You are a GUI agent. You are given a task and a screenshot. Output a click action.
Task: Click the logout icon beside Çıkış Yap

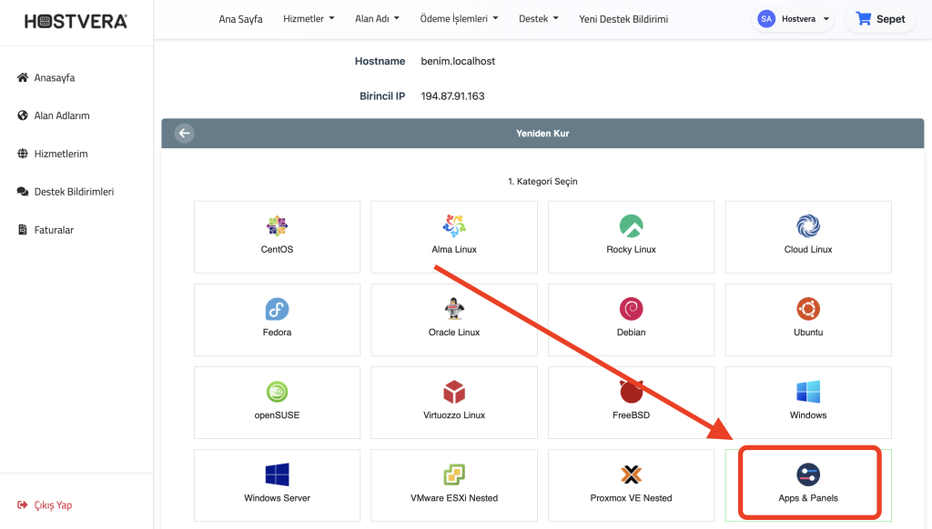[x=23, y=504]
